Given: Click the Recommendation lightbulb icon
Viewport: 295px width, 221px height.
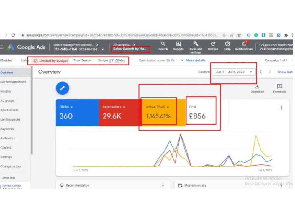Looking at the screenshot, I should pos(62,185).
